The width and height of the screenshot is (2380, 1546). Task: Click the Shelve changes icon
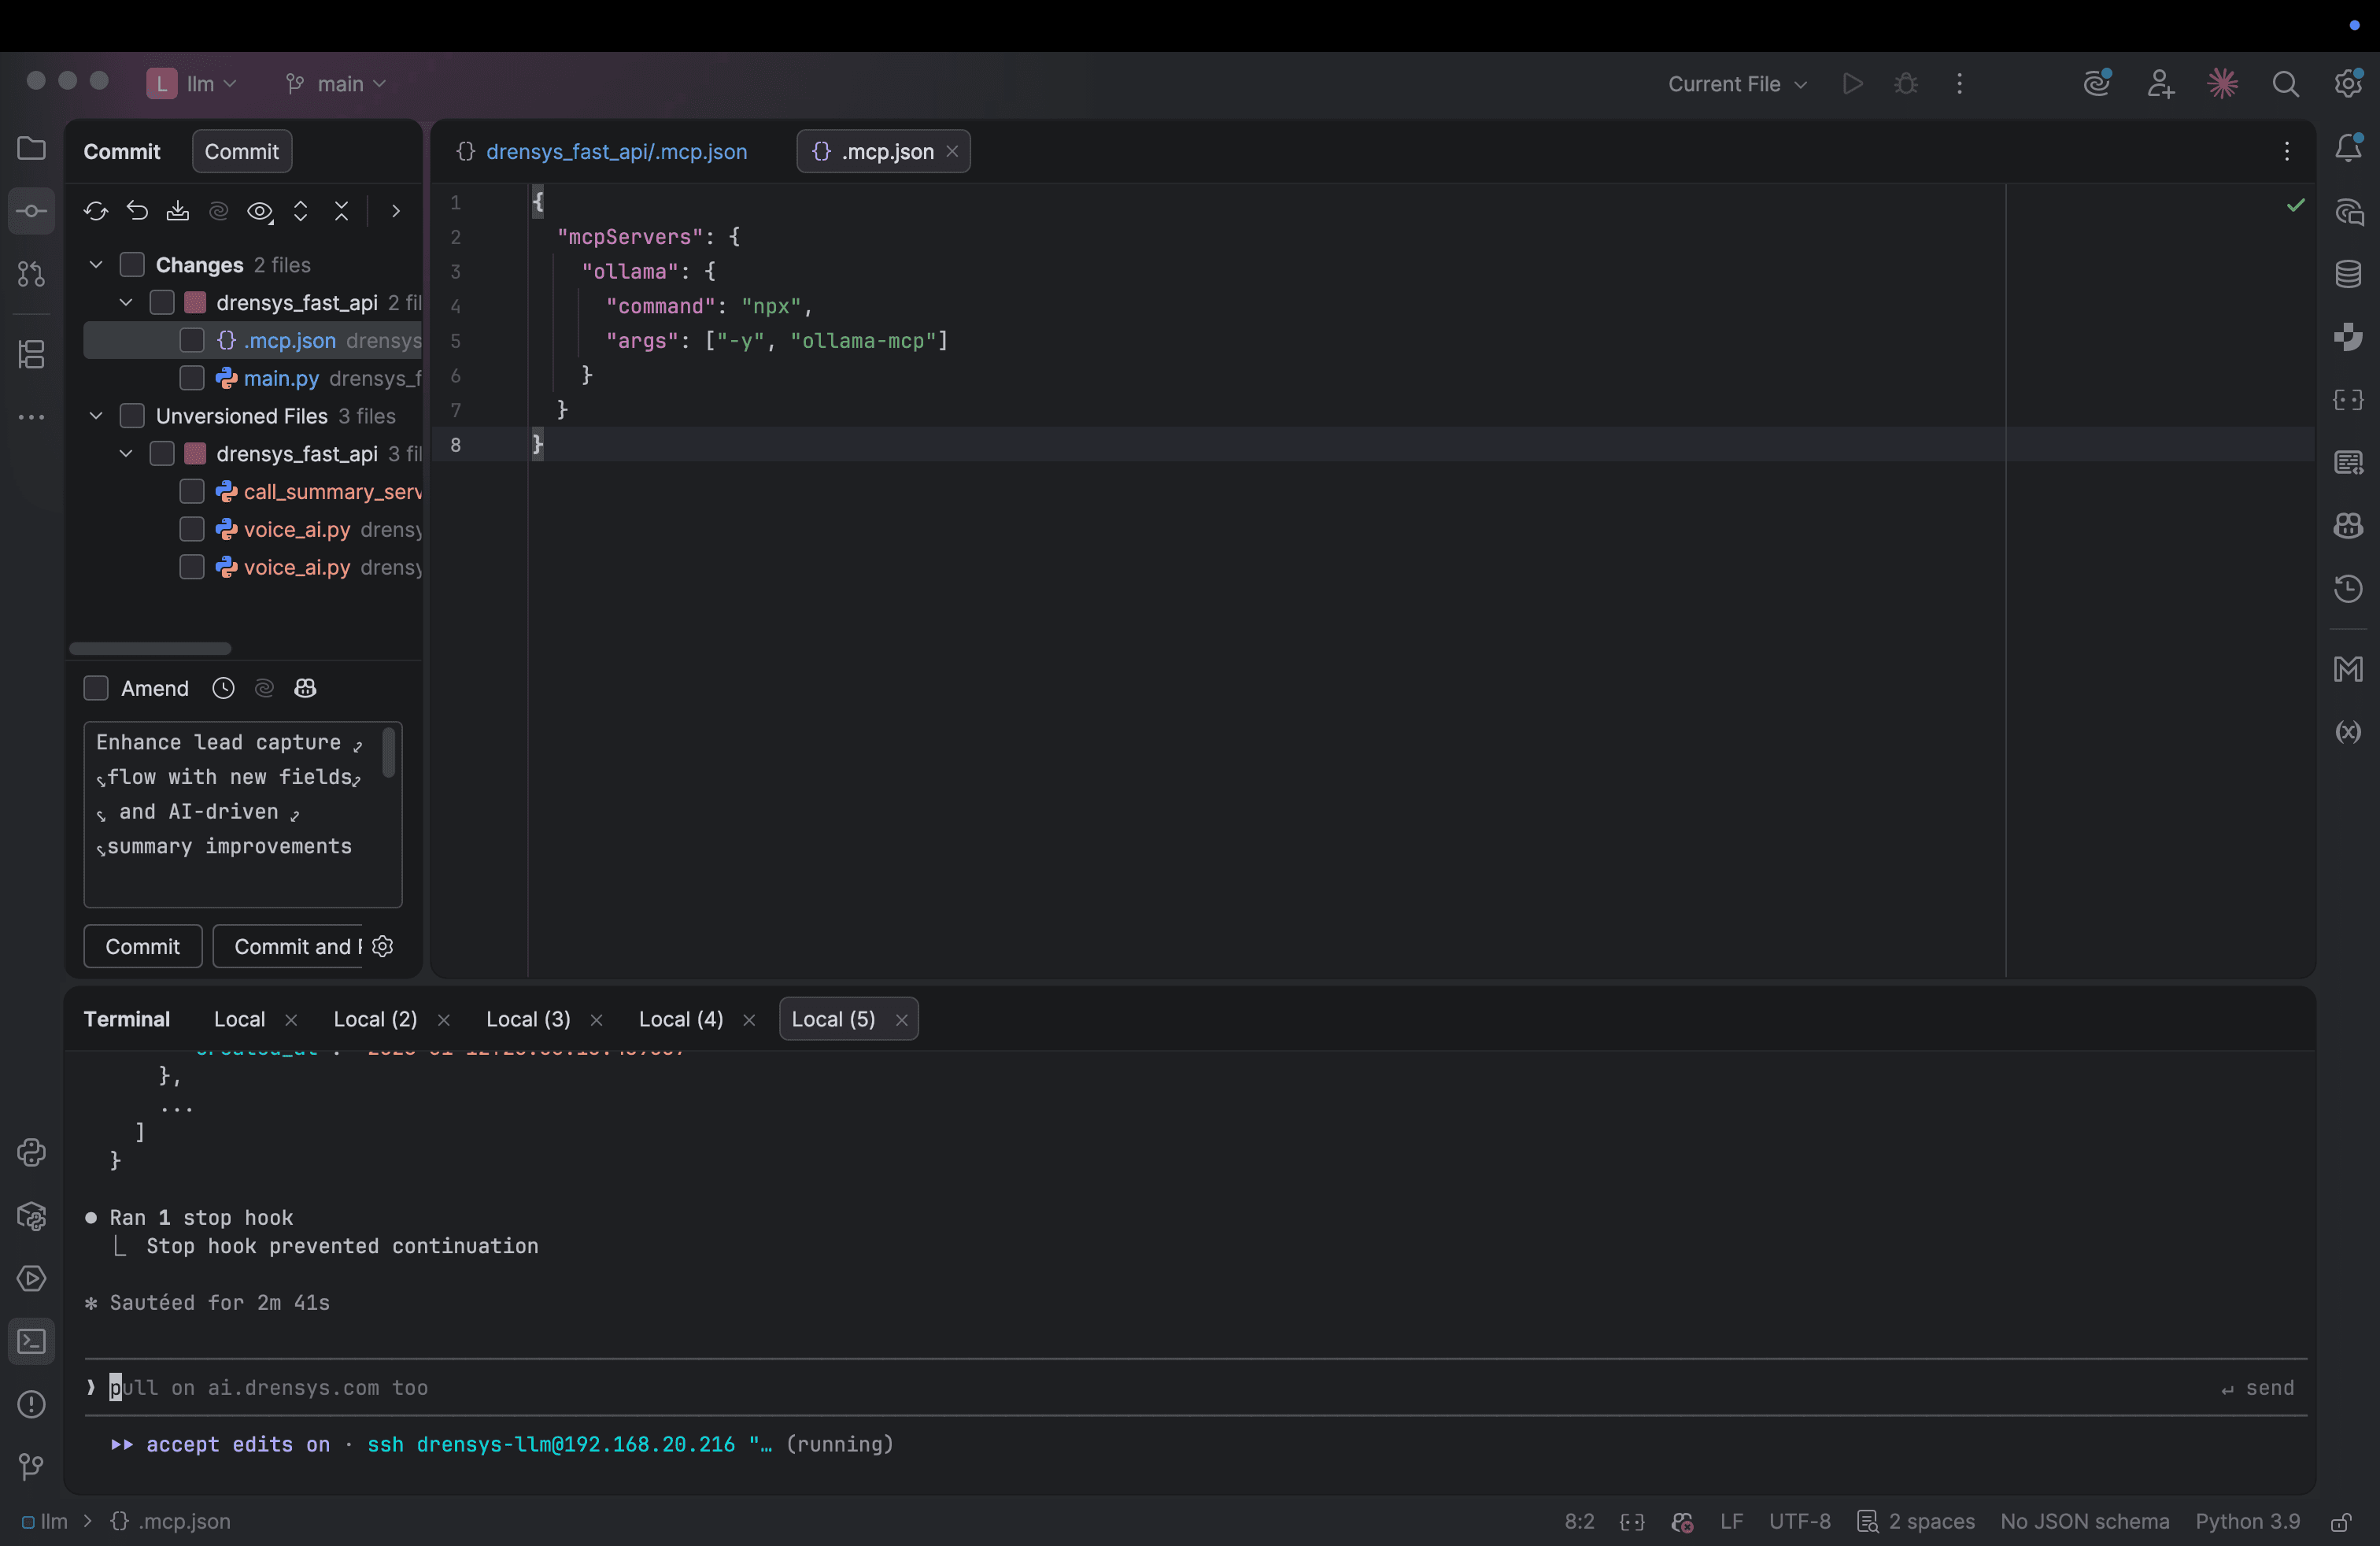click(x=178, y=211)
